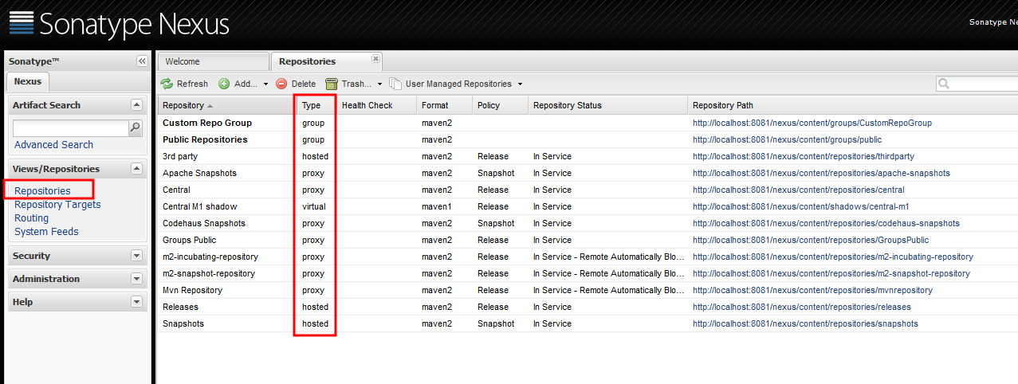Select the Nexus tab in the sidebar

point(28,81)
